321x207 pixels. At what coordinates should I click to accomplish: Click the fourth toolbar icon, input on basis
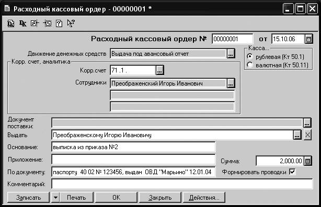pyautogui.click(x=47, y=23)
